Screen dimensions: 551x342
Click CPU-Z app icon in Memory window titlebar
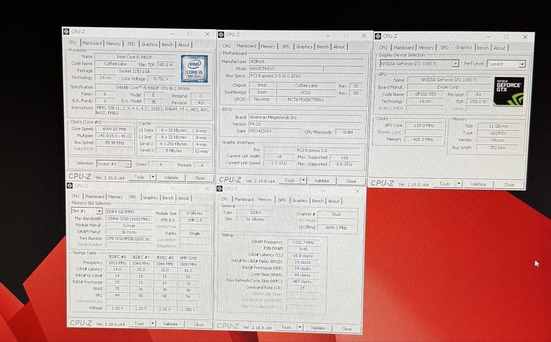tap(220, 188)
